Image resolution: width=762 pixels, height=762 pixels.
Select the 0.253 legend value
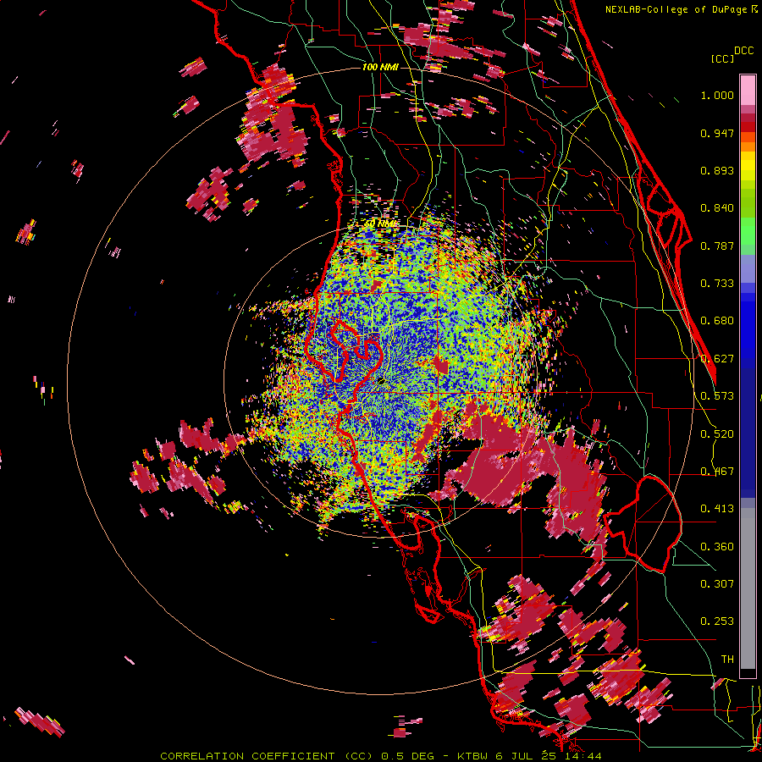(717, 621)
